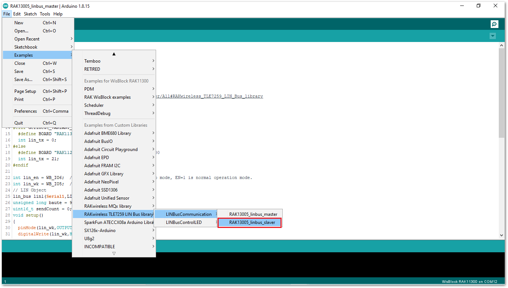Open SparkFun ATECCX08a Arduino Library examples
Screen dimensions: 508x288
click(x=114, y=222)
